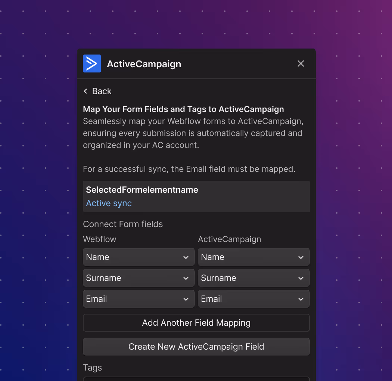The image size is (392, 381).
Task: Open the Webflow Surname dropdown
Action: 139,278
